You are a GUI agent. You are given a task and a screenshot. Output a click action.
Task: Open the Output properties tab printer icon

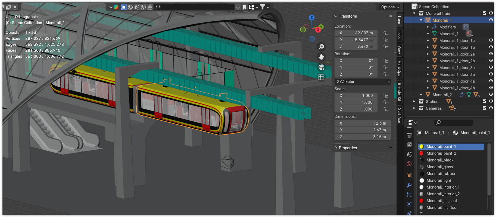point(409,135)
